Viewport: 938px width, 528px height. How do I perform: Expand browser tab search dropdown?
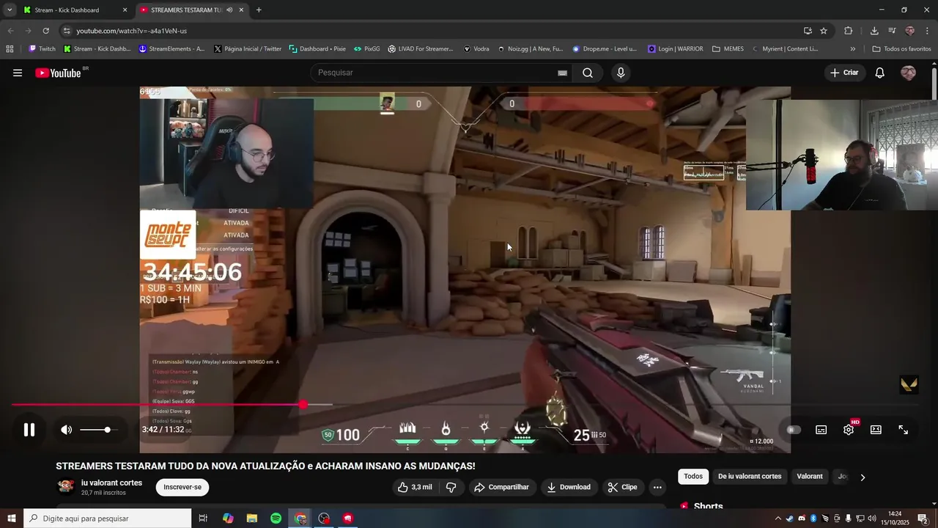[10, 10]
